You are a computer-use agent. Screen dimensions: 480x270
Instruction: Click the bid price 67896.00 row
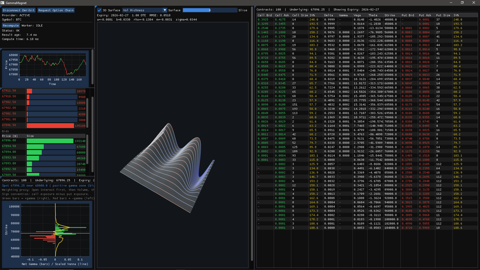click(44, 141)
